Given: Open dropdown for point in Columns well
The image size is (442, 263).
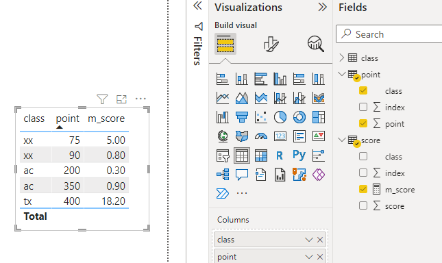Looking at the screenshot, I should 309,257.
